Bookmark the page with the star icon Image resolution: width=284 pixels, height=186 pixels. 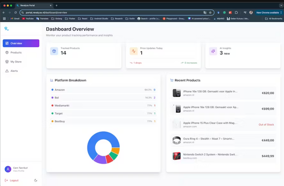coord(210,12)
